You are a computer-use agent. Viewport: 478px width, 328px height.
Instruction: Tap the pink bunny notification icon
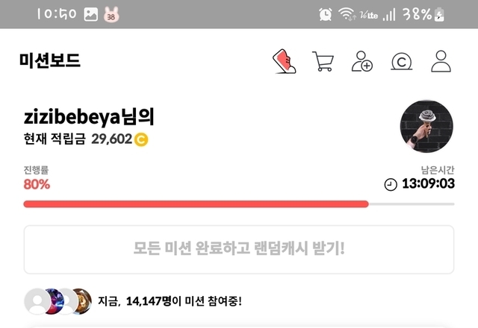coord(111,14)
